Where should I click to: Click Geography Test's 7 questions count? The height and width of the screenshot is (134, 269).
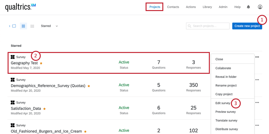click(x=159, y=62)
